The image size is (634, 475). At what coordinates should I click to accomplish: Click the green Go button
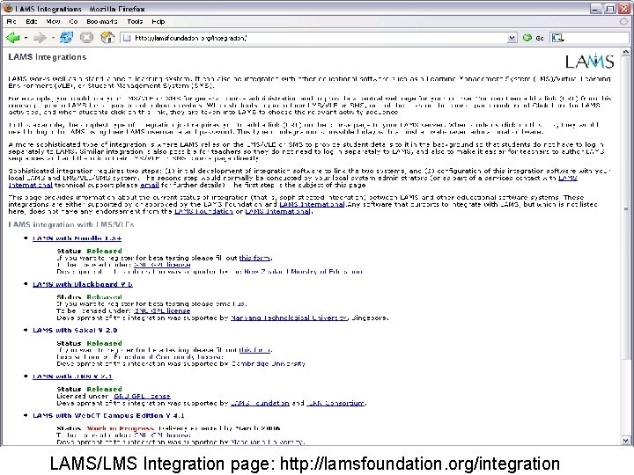pos(533,38)
